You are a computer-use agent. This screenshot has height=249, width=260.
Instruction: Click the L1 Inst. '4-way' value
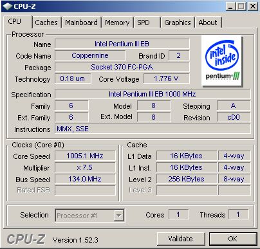234,167
